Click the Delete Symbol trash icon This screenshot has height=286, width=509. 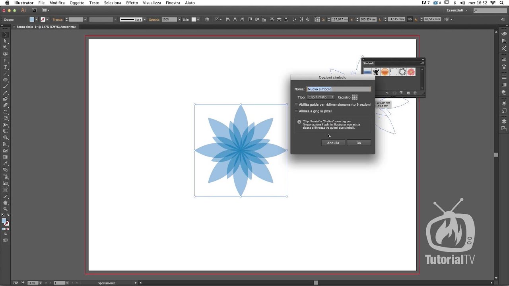click(x=415, y=93)
